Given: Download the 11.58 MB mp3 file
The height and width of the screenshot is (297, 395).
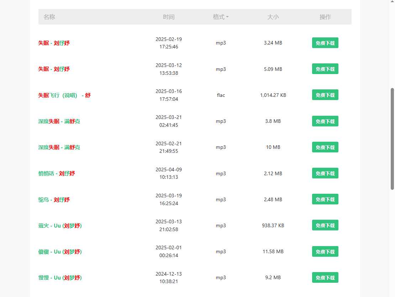Looking at the screenshot, I should pyautogui.click(x=325, y=251).
